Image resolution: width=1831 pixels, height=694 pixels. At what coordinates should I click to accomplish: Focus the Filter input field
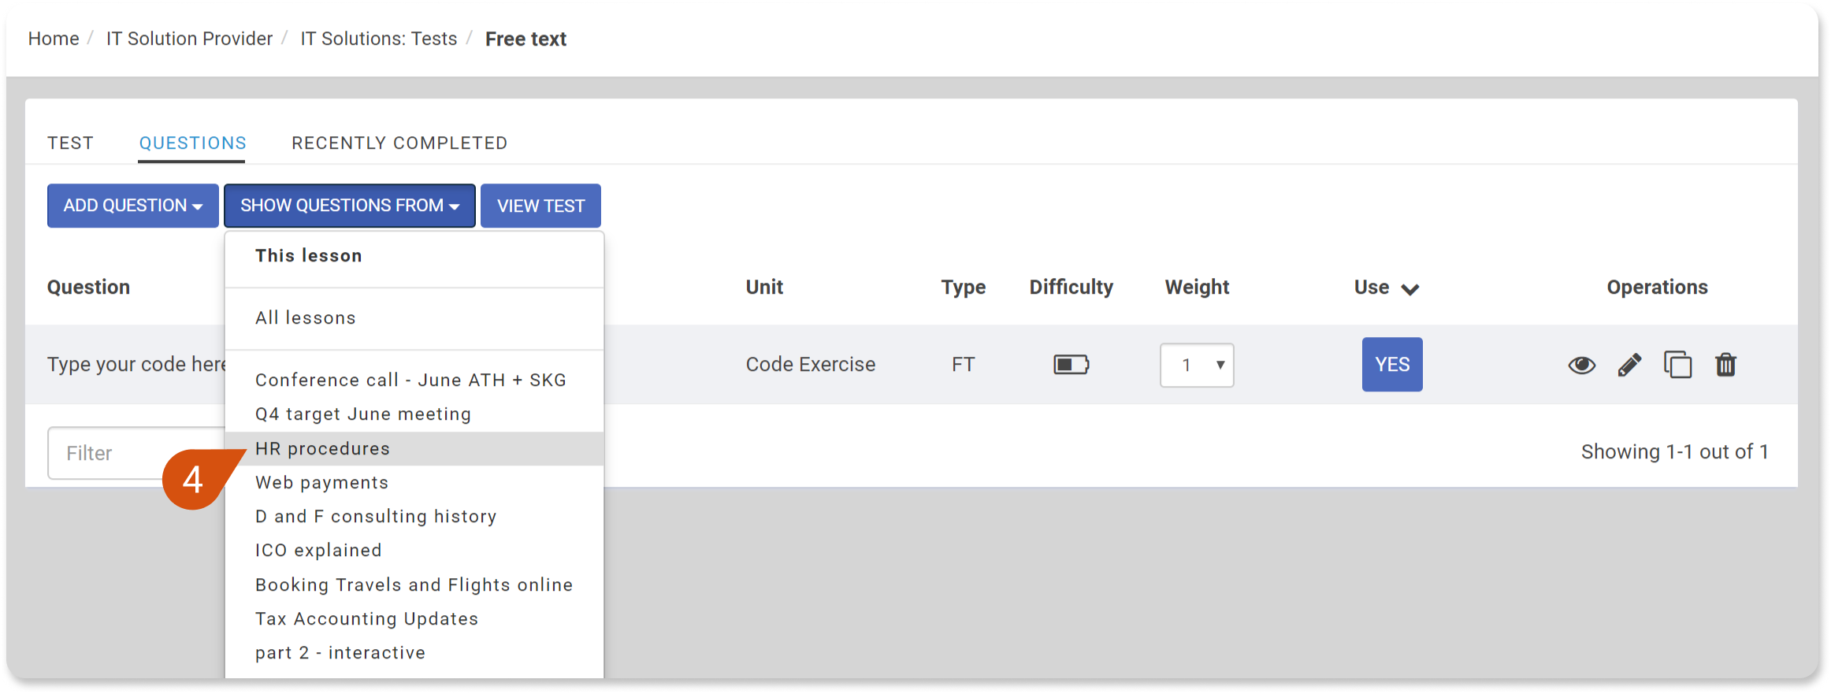coord(136,453)
